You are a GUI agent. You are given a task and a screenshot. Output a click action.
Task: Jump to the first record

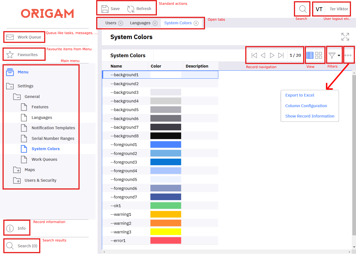point(254,55)
